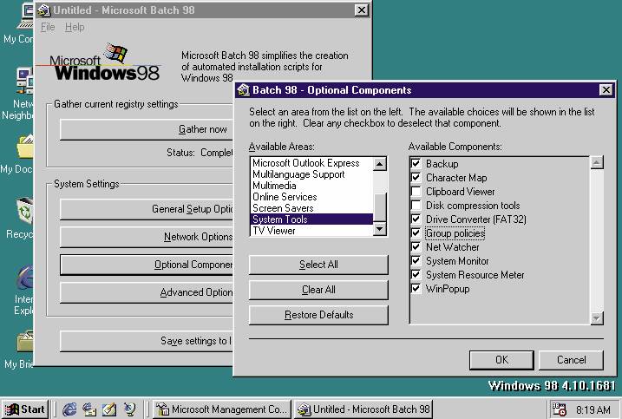Cancel the Optional Components dialog

pyautogui.click(x=571, y=360)
